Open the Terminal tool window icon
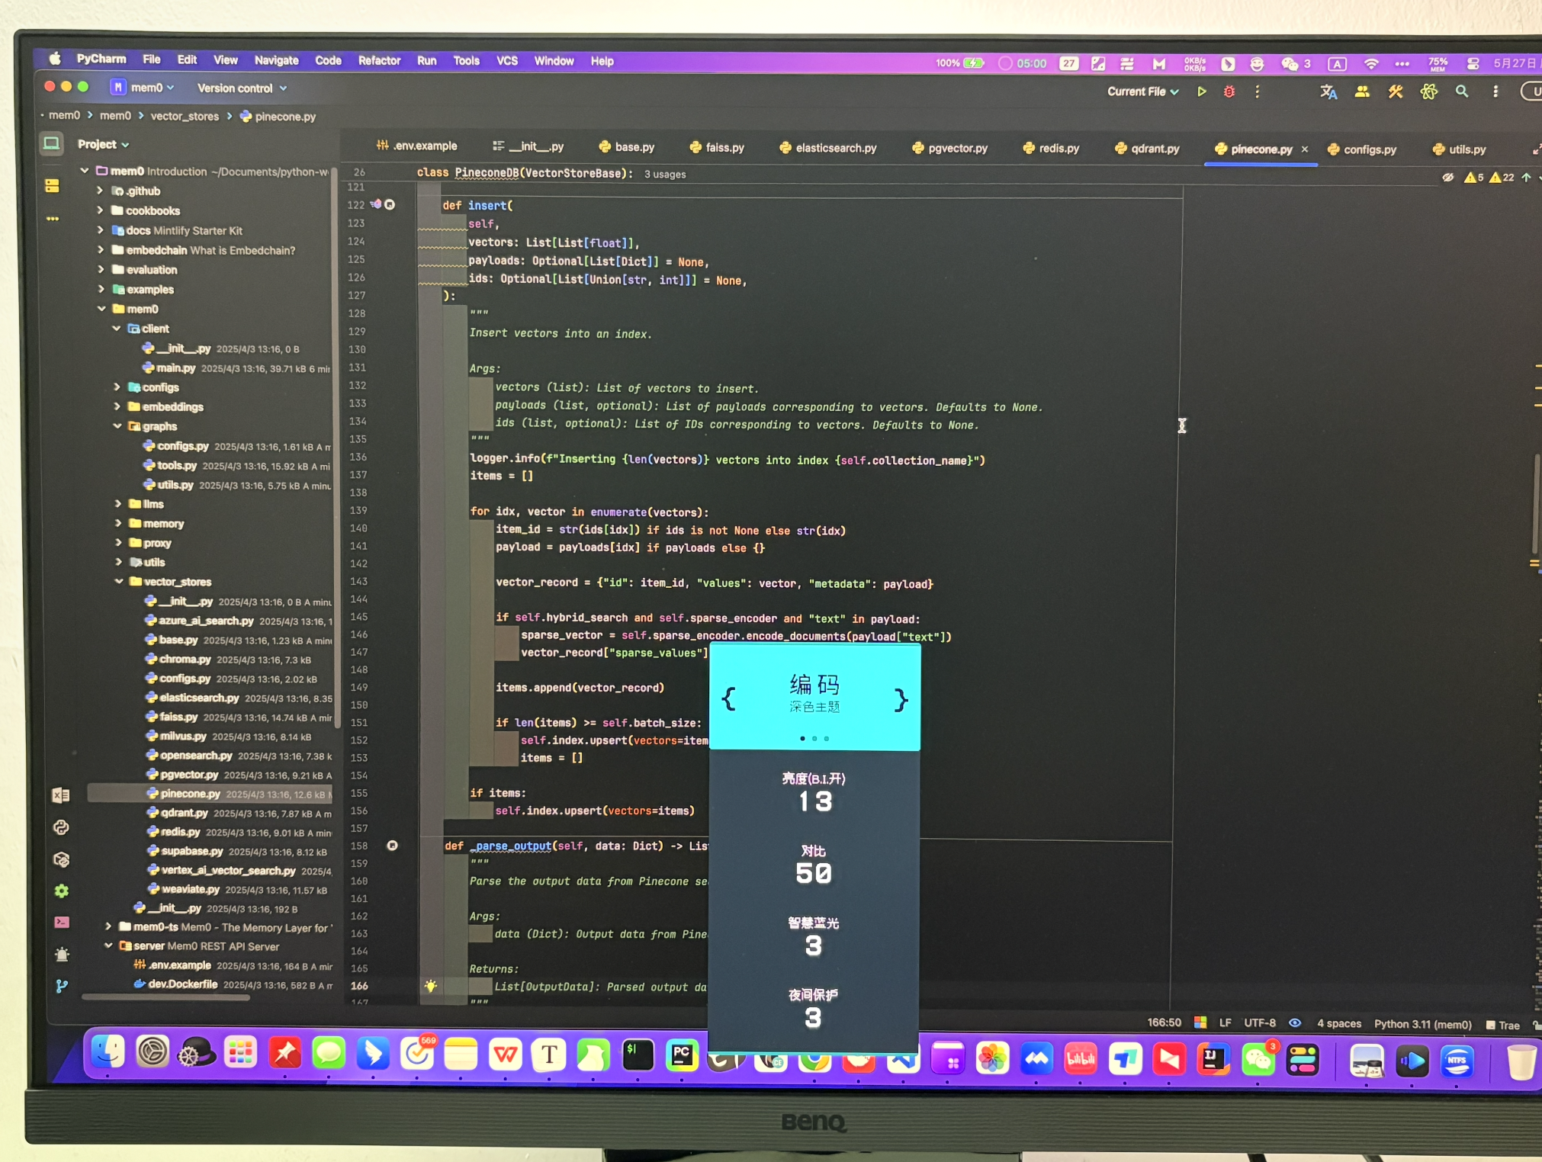 click(x=62, y=922)
